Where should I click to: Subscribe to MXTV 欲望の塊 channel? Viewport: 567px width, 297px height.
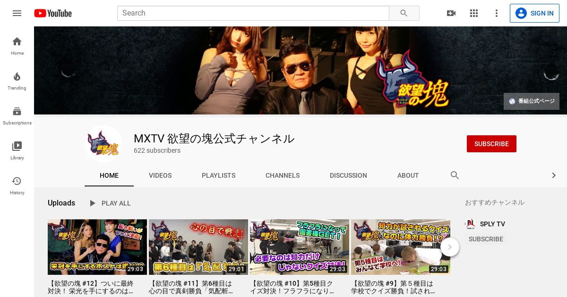click(x=491, y=144)
